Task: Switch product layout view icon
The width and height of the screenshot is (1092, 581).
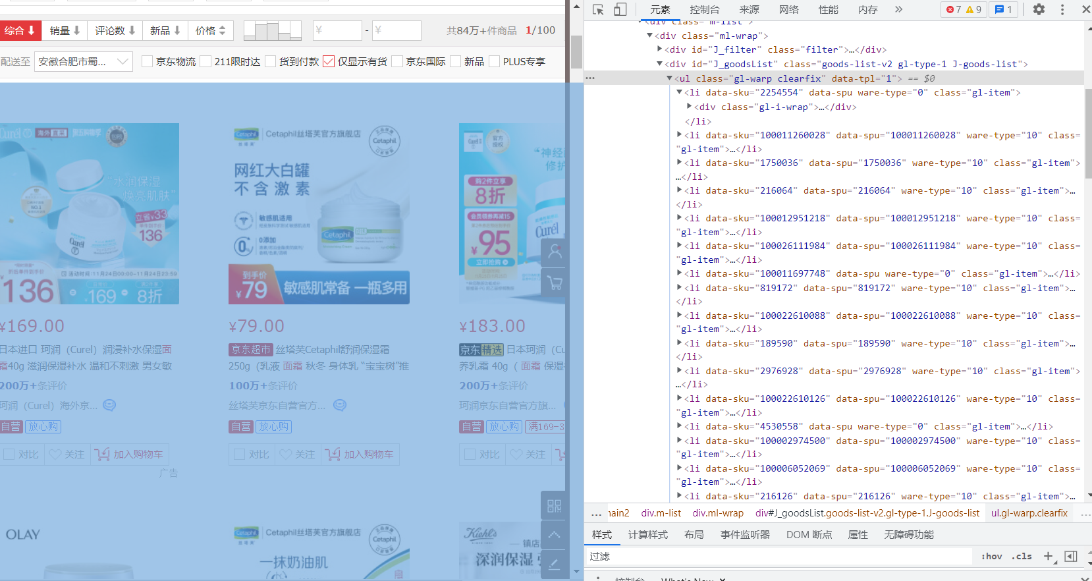Action: coord(273,30)
